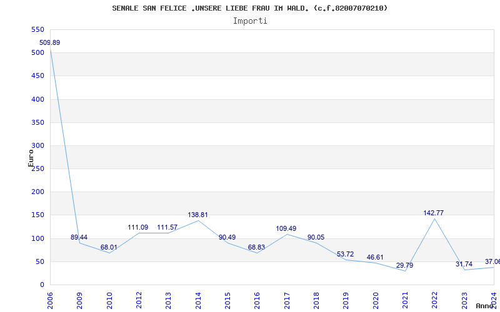Click the y-axis value 50

[39, 261]
